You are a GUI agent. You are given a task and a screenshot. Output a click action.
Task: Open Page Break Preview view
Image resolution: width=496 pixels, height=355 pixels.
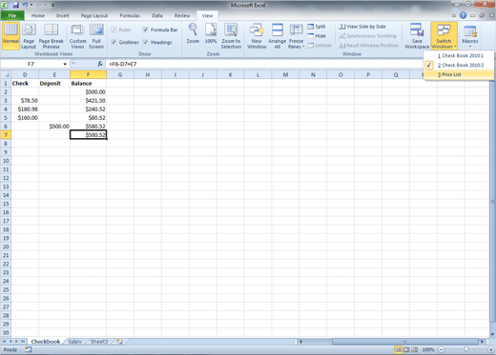(x=51, y=36)
